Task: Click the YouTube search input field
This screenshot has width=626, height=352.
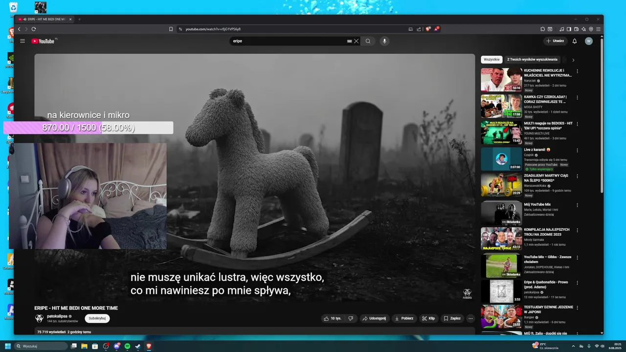Action: [x=289, y=41]
